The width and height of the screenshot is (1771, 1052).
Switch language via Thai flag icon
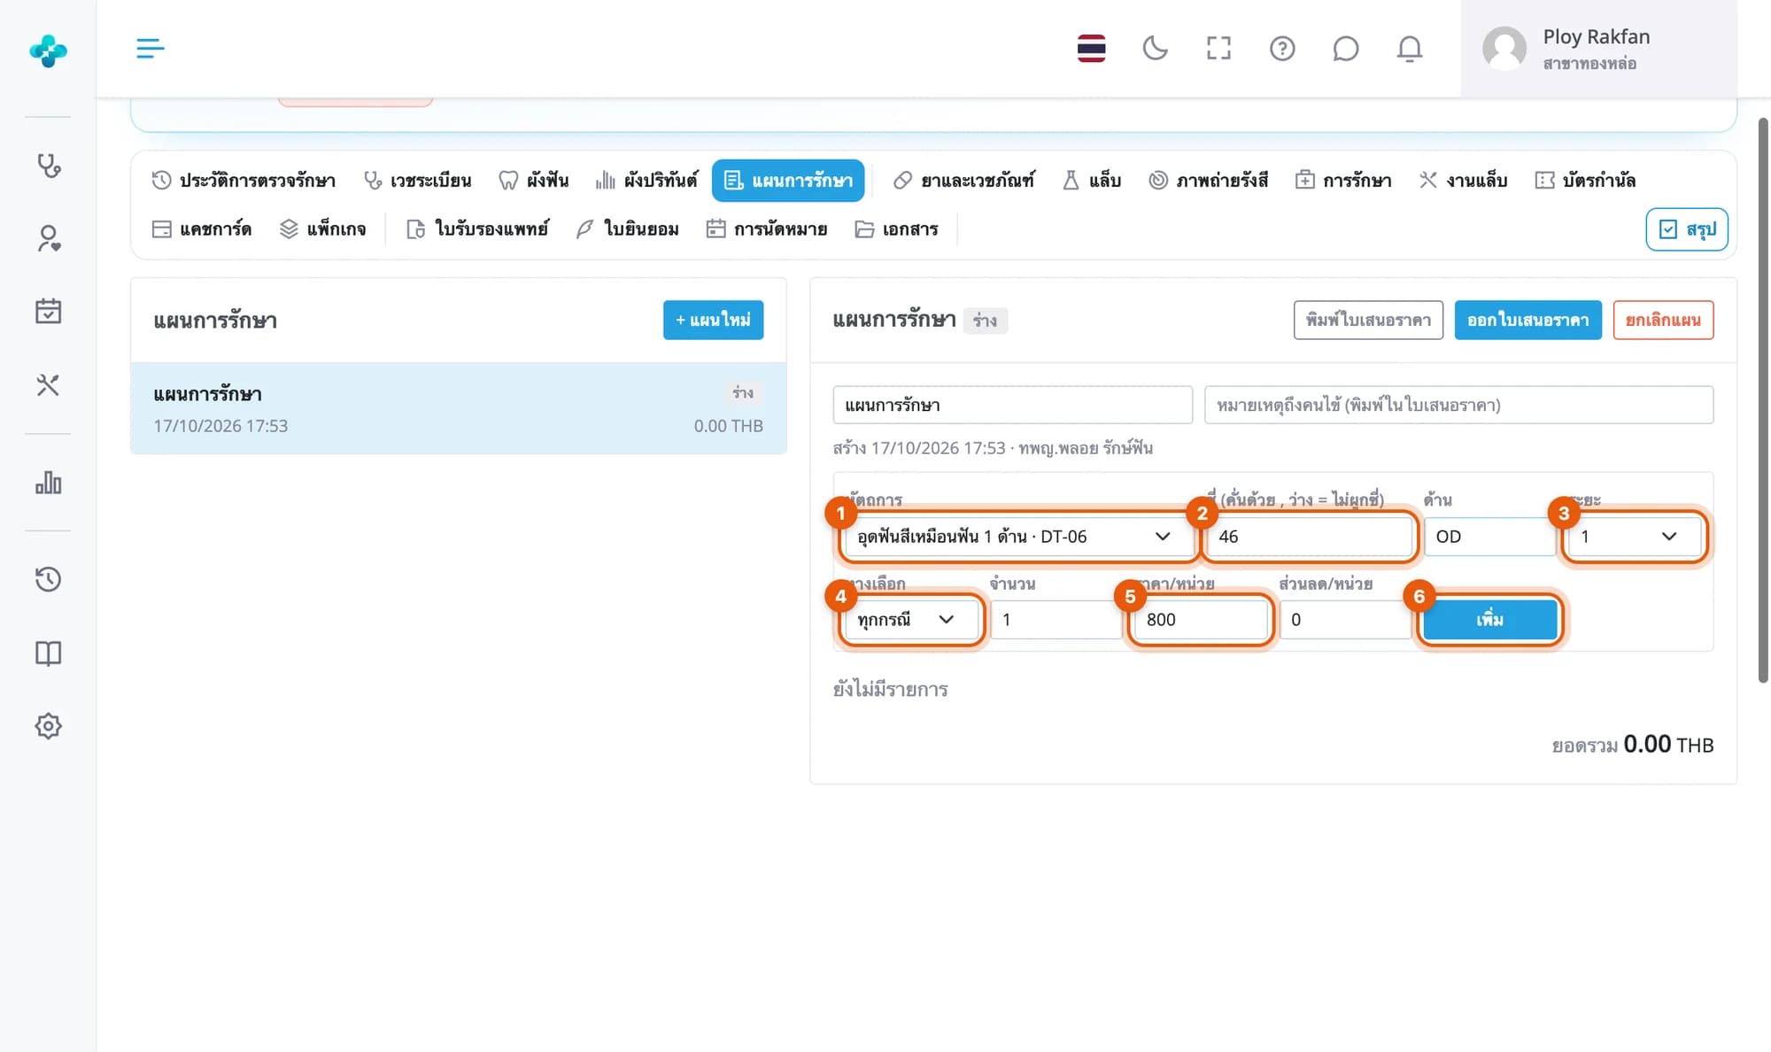(1091, 49)
